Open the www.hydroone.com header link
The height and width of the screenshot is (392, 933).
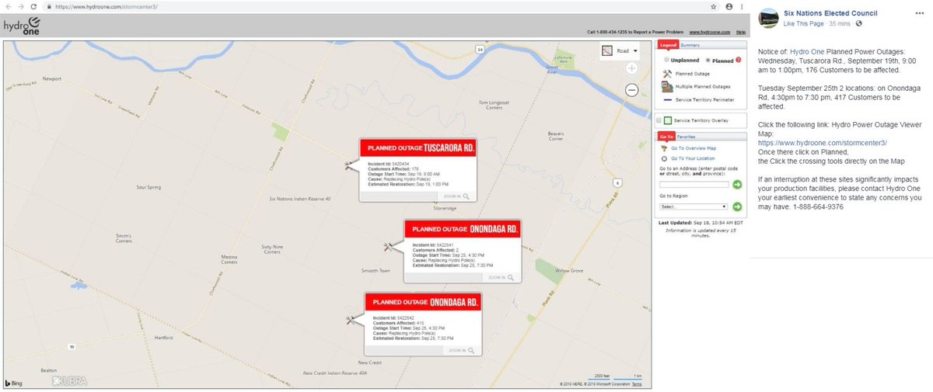709,33
